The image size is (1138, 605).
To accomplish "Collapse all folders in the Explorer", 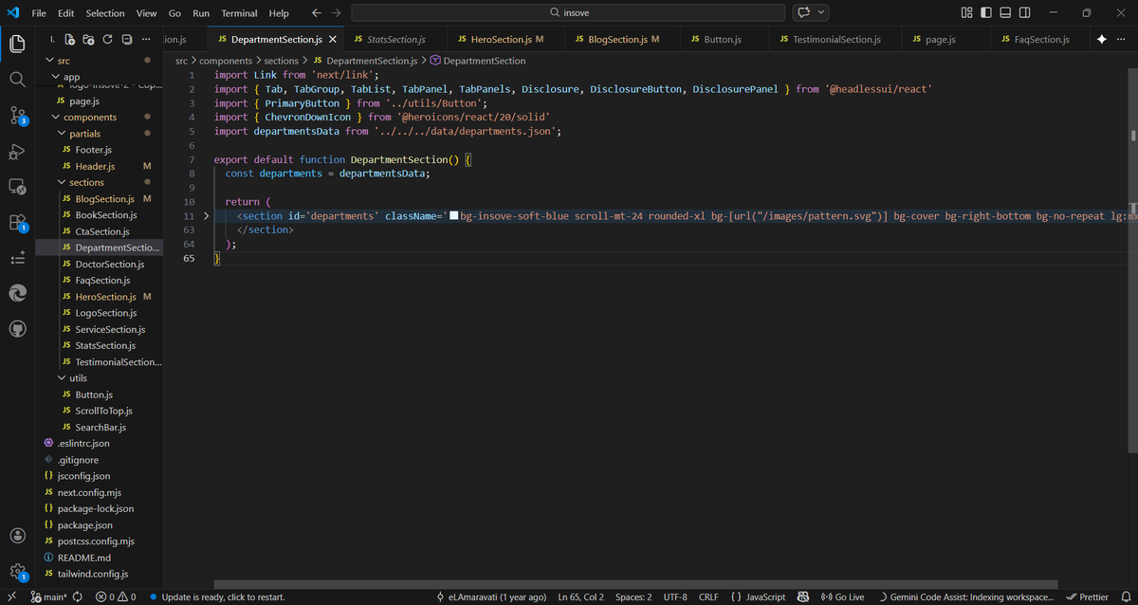I will point(126,40).
